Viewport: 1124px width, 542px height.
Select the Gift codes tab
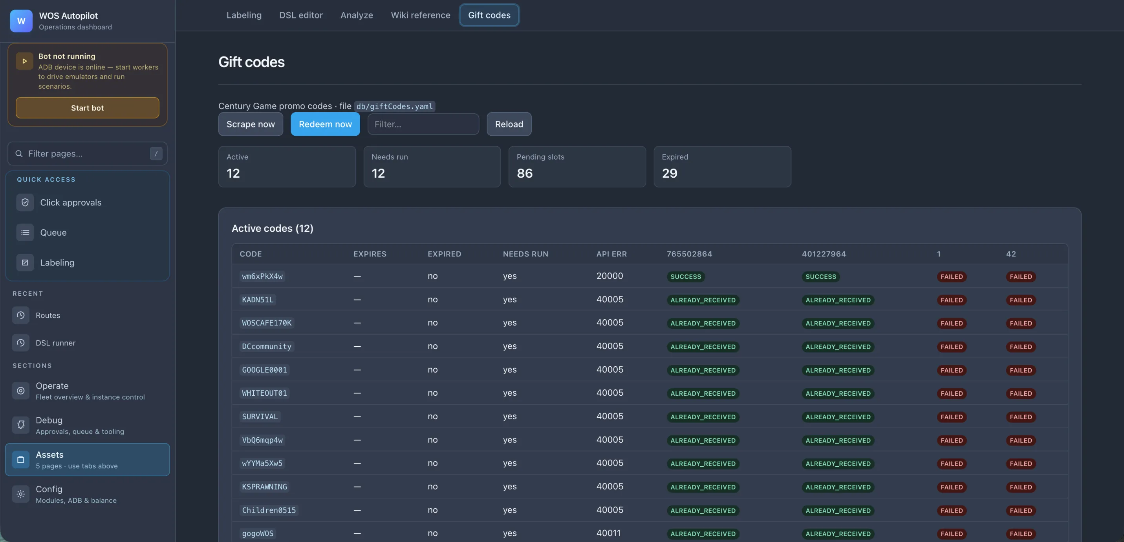[489, 15]
